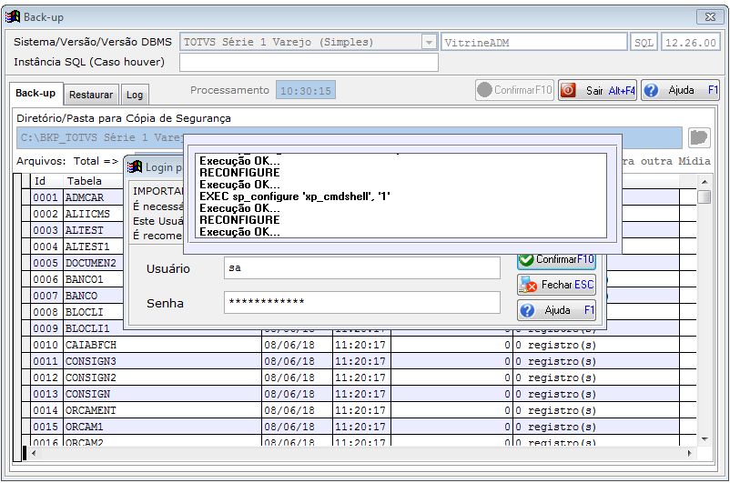This screenshot has width=730, height=483.
Task: Click the last Execução OK line in log
Action: (239, 232)
